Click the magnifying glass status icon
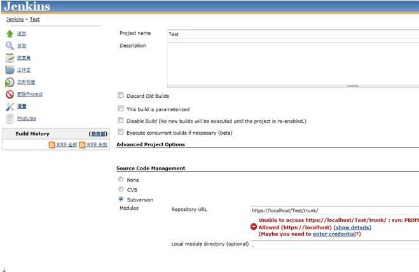419x272 pixels. (x=10, y=46)
